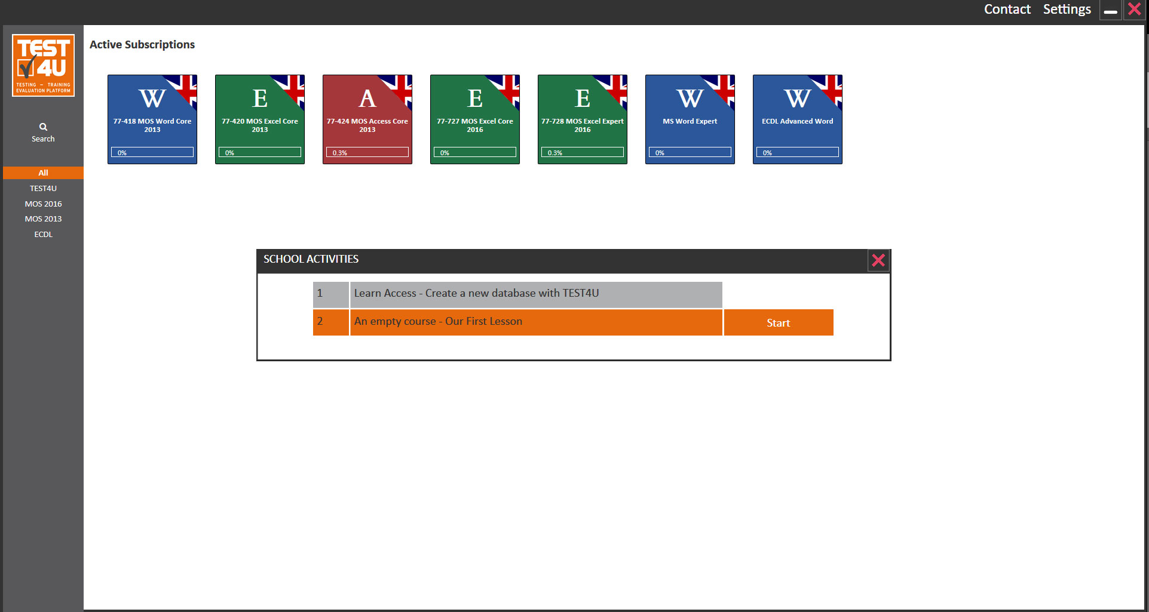
Task: Open the MS Word Expert tile
Action: (690, 119)
